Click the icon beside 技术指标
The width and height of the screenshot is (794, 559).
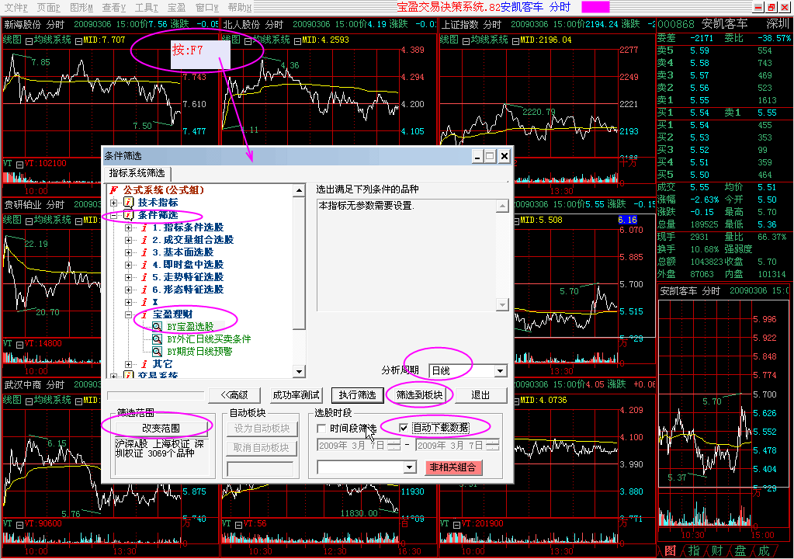(129, 203)
